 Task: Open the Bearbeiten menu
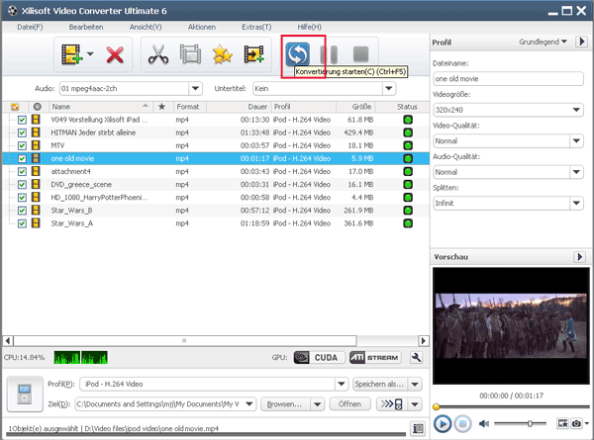[86, 27]
